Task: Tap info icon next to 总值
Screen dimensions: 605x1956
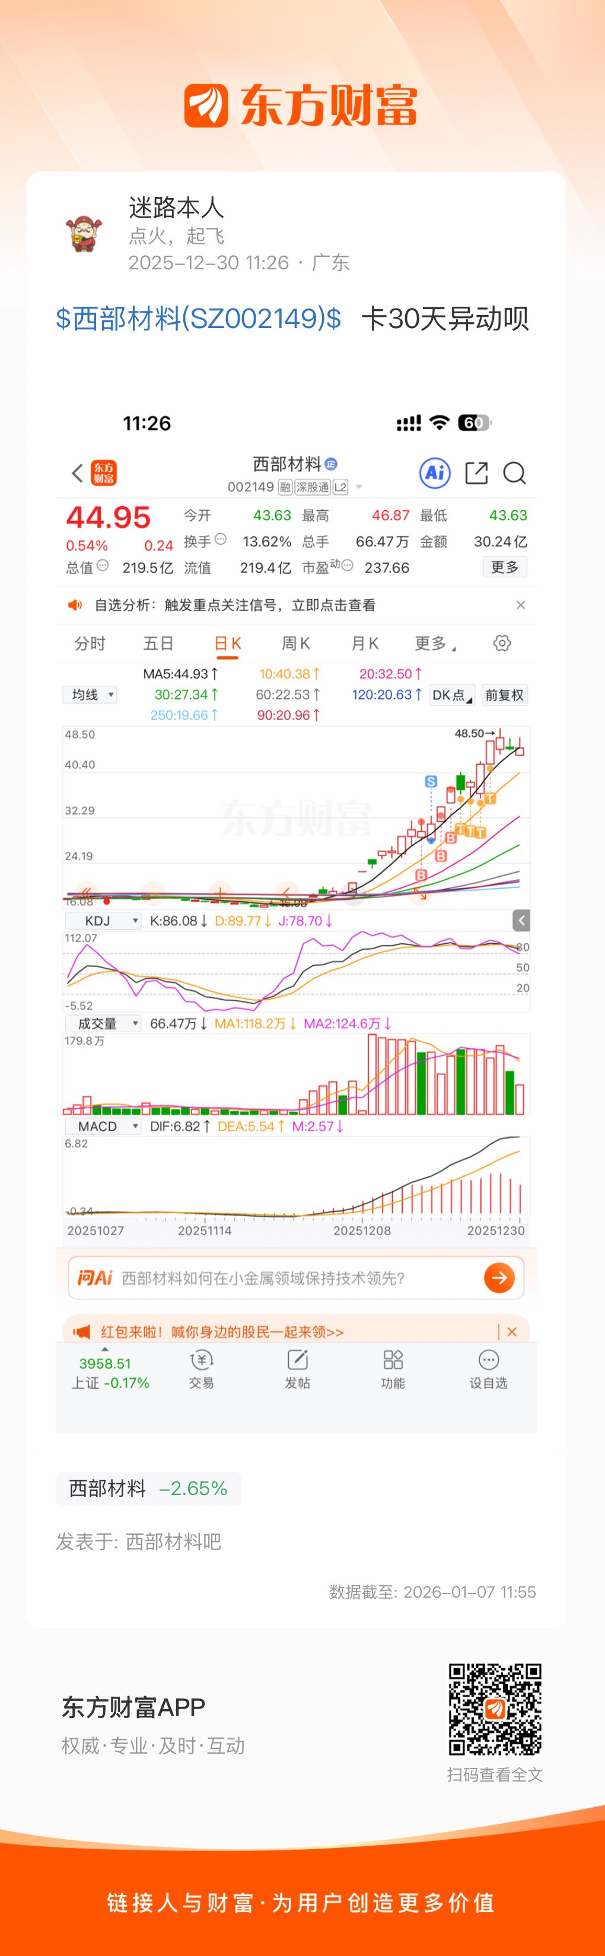Action: click(x=103, y=566)
